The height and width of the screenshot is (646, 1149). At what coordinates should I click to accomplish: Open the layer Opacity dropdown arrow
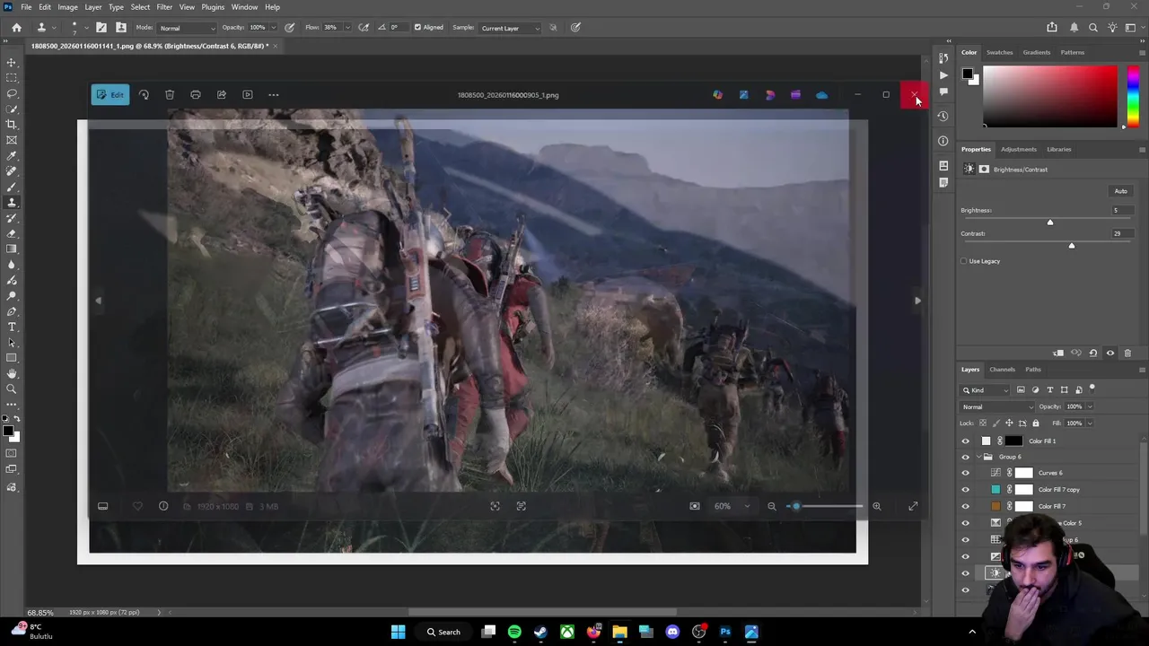click(1090, 406)
